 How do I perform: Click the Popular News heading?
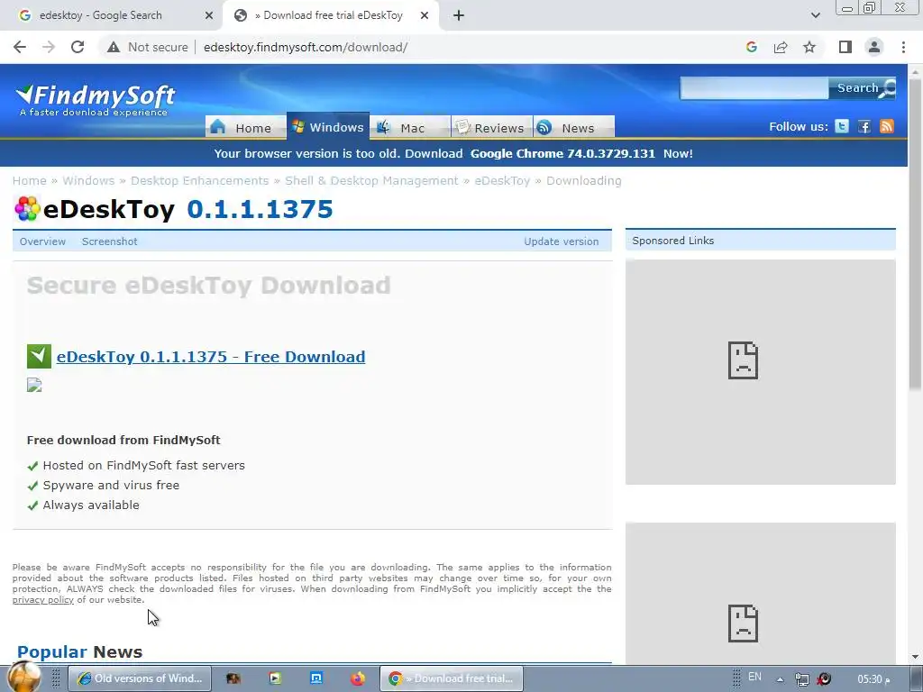coord(79,652)
